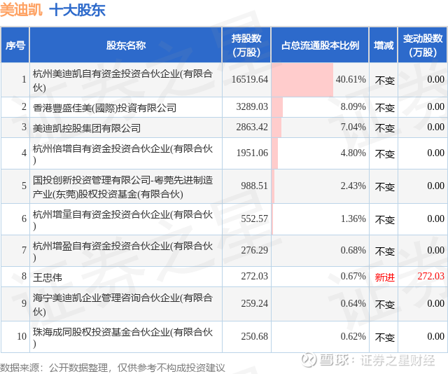The height and width of the screenshot is (374, 448).
Task: Select the 占总流通股本比例 column header
Action: click(320, 46)
